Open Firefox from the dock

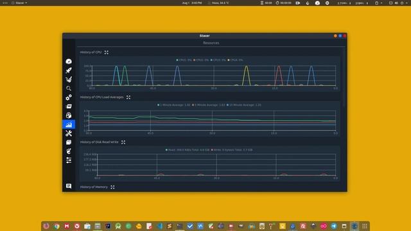(46, 226)
